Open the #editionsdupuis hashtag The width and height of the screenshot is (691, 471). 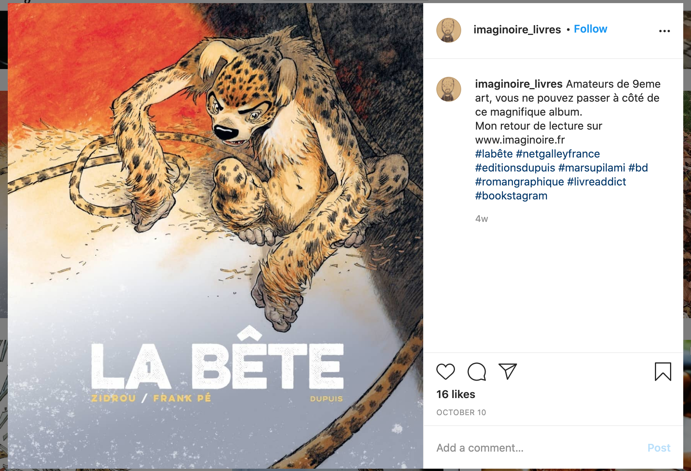[x=515, y=168]
